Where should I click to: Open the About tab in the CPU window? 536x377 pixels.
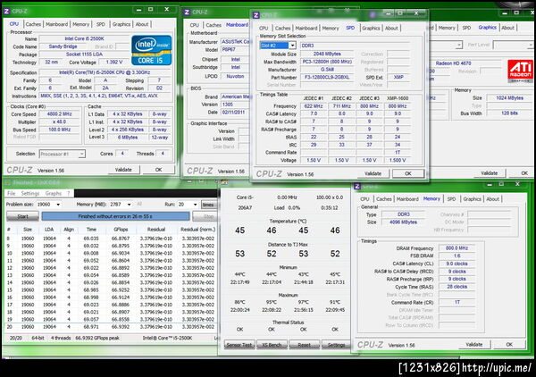142,24
